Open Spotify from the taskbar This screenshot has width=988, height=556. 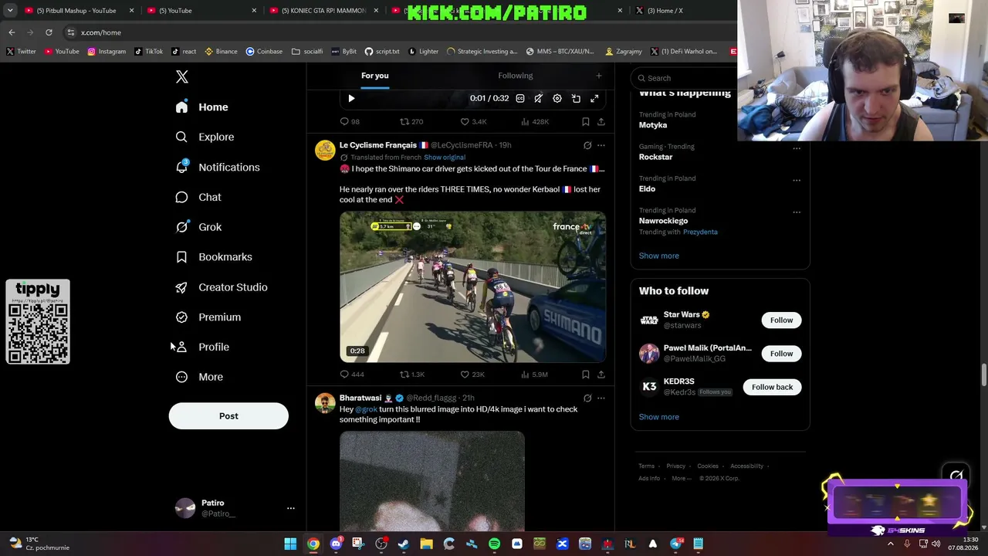[x=494, y=544]
